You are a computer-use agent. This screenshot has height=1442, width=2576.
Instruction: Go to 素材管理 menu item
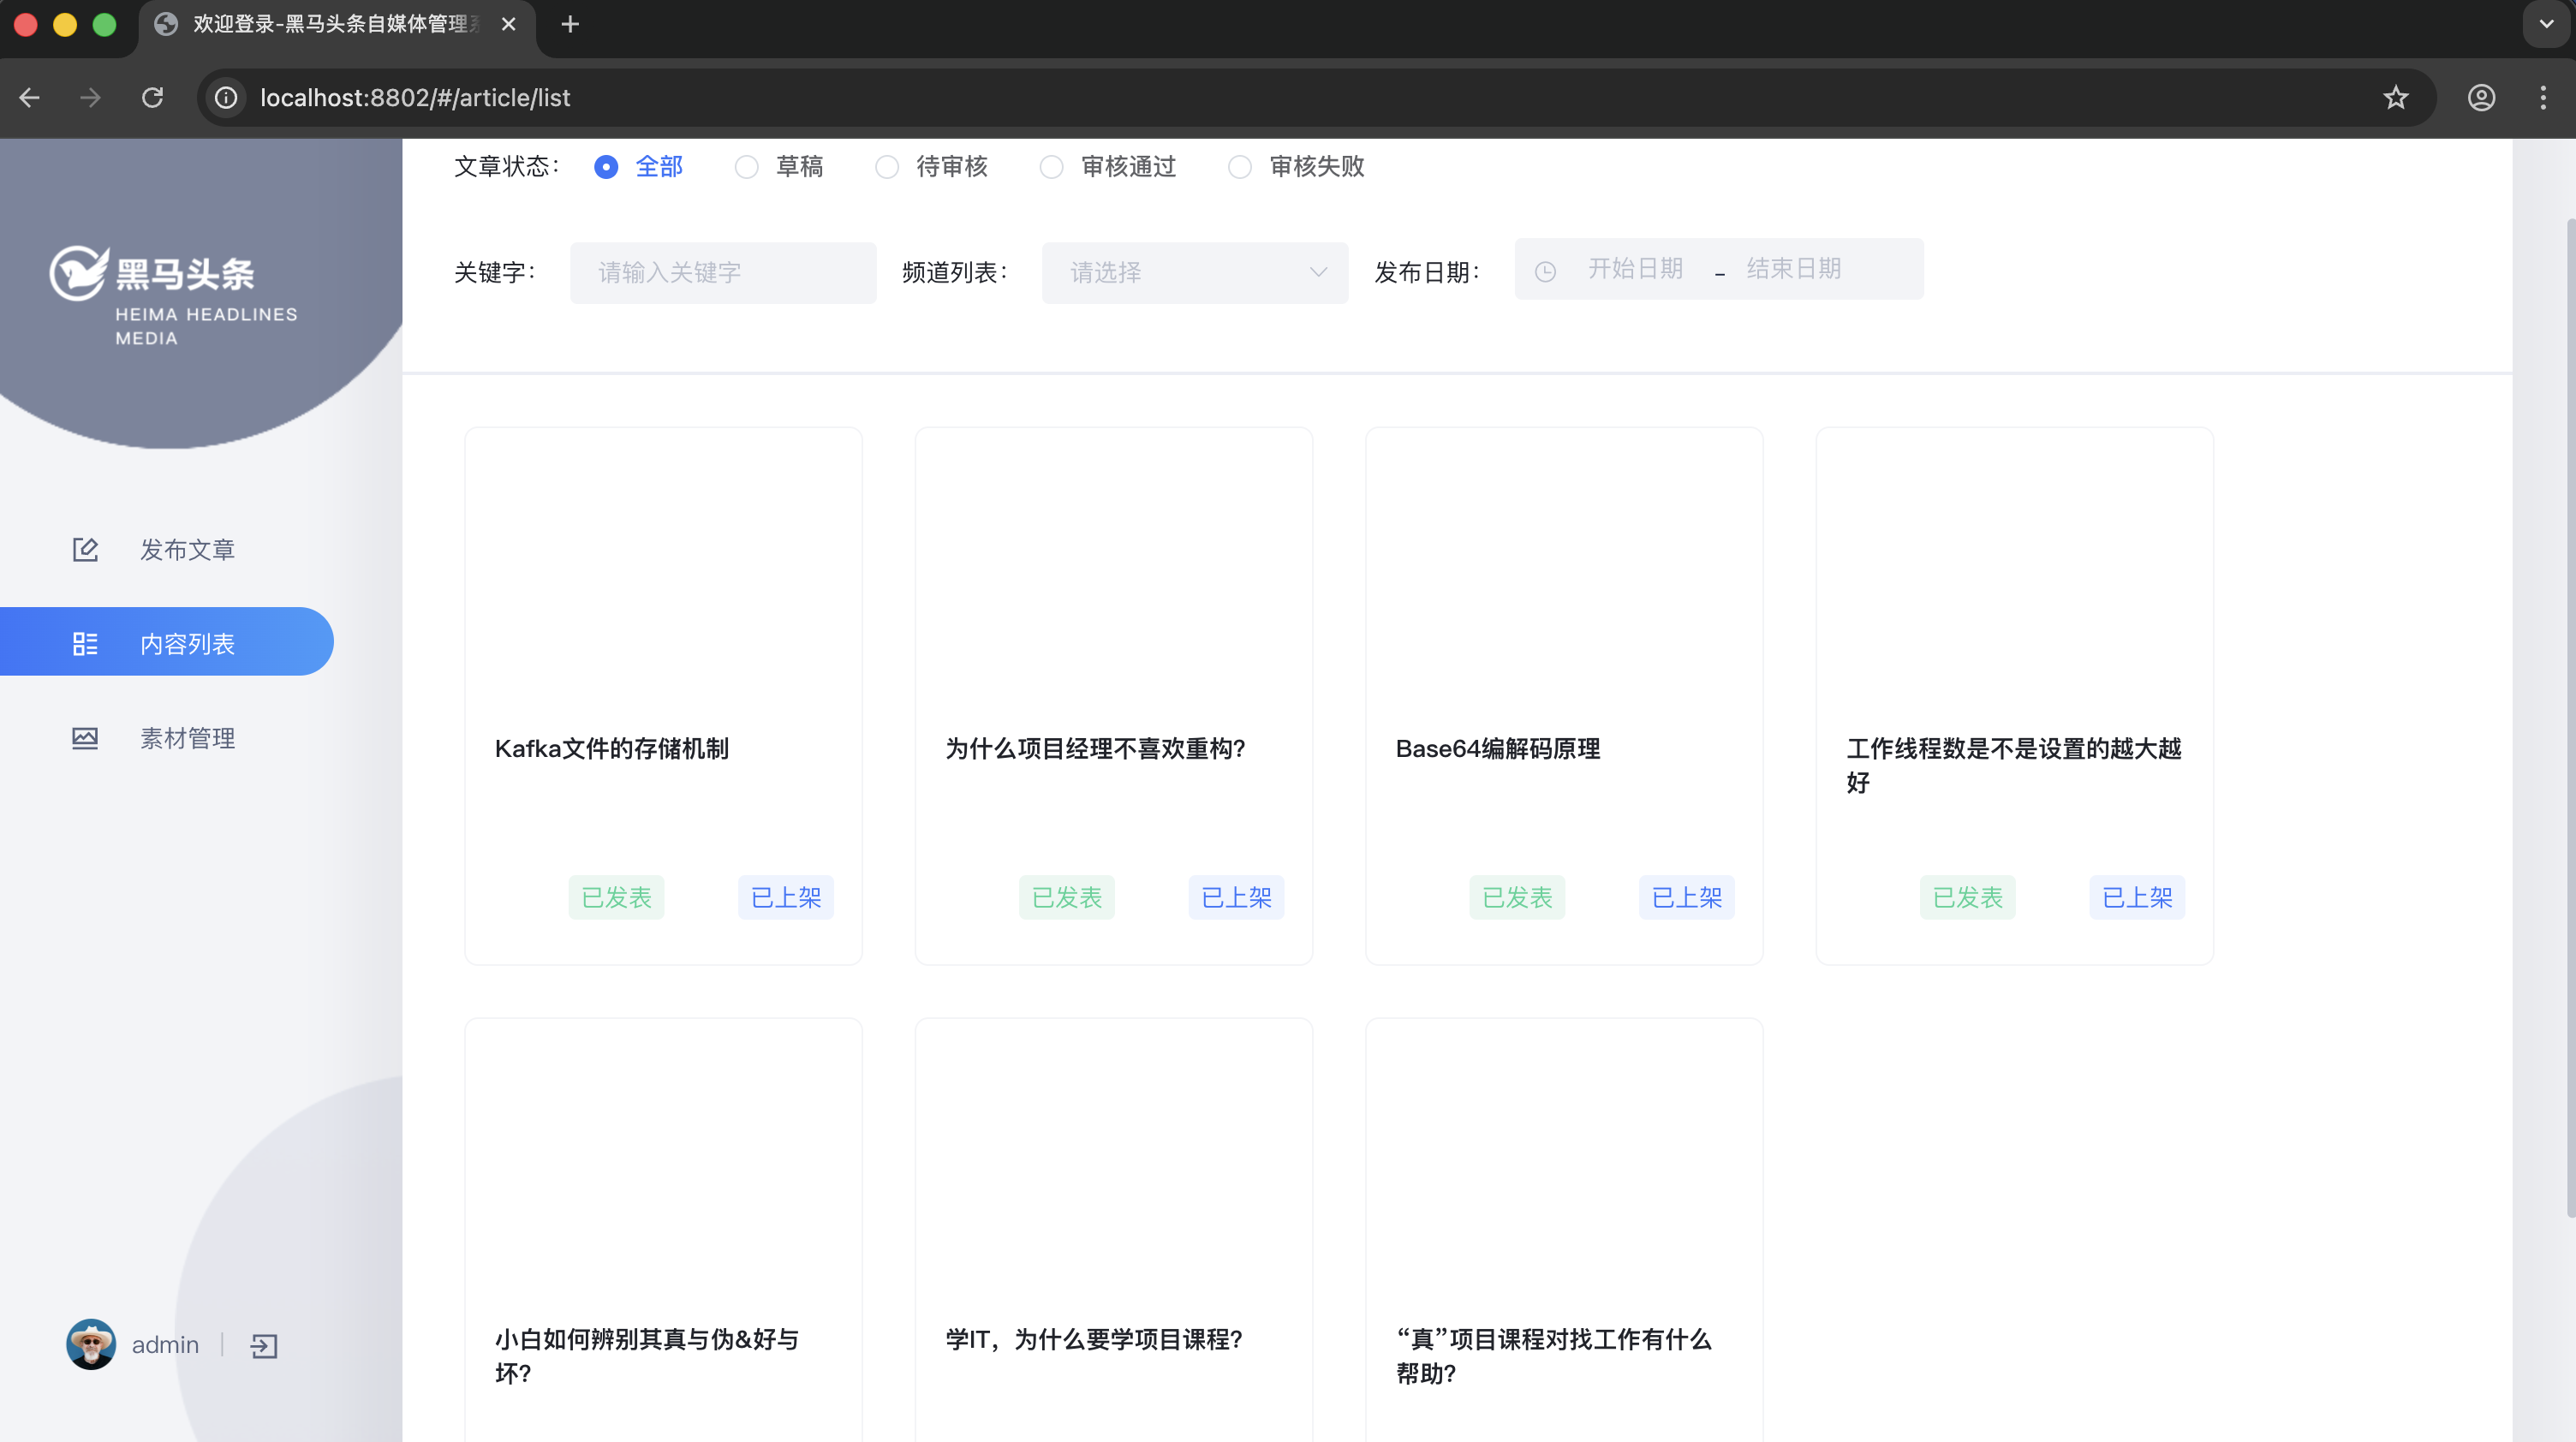tap(187, 738)
